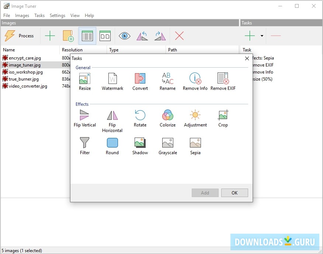Sort by the Resolution column header
This screenshot has height=254, width=323.
pos(83,50)
